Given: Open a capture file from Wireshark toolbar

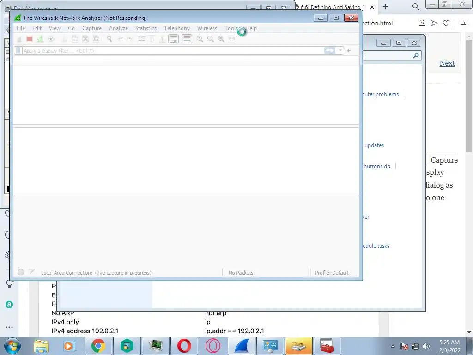Looking at the screenshot, I should click(x=64, y=39).
